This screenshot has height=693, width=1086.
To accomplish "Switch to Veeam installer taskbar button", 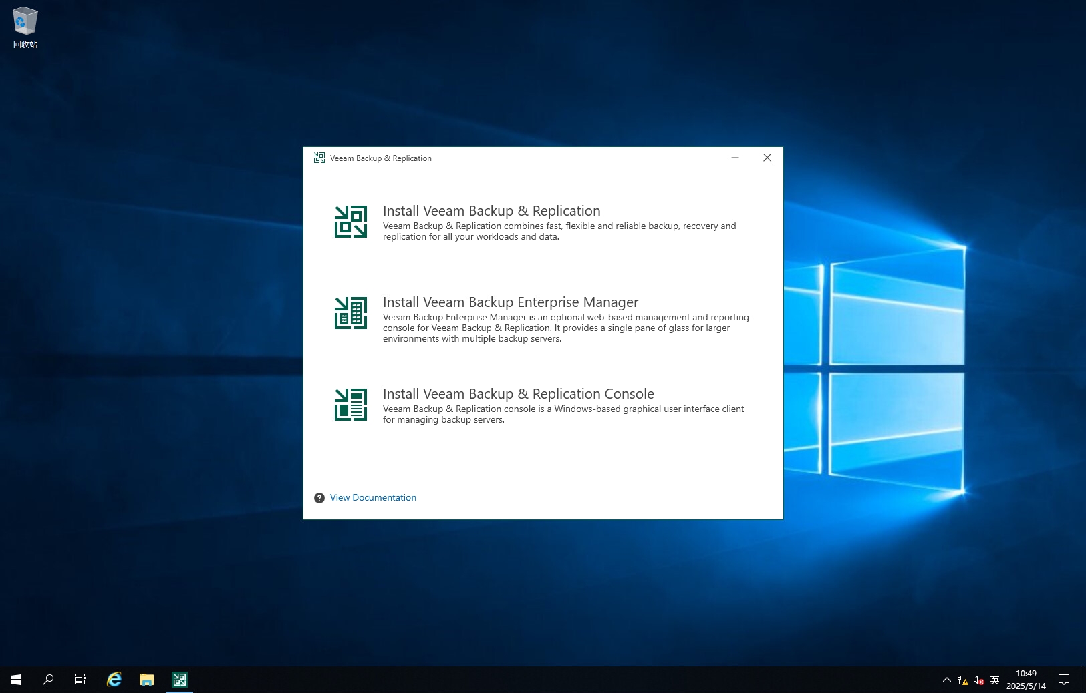I will point(180,680).
